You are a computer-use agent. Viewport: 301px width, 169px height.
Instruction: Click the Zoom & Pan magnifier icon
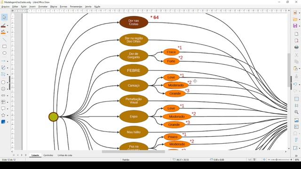tap(296, 112)
